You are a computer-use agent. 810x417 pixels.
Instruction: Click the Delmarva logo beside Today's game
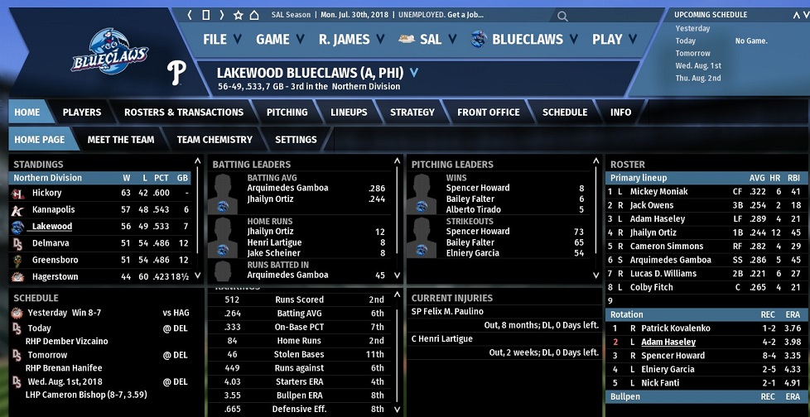[x=17, y=328]
